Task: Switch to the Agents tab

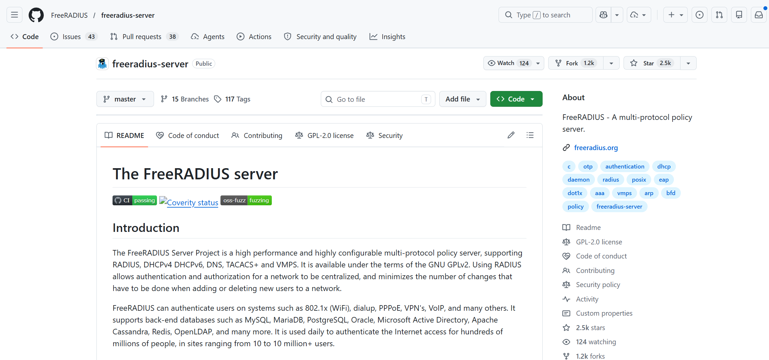Action: pyautogui.click(x=208, y=36)
